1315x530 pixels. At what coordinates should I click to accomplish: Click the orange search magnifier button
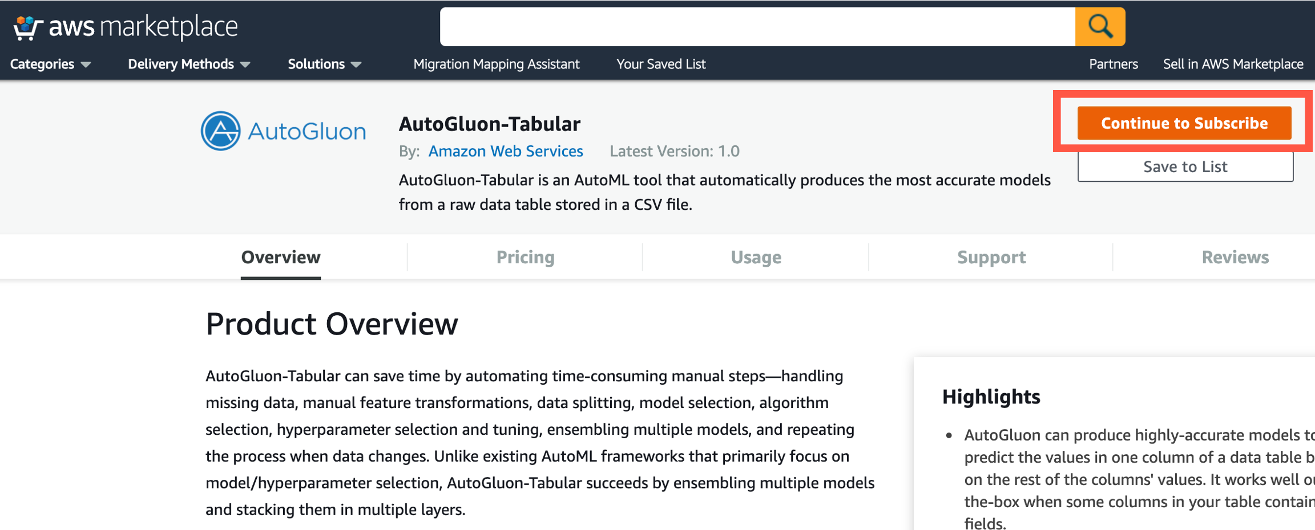click(x=1099, y=27)
